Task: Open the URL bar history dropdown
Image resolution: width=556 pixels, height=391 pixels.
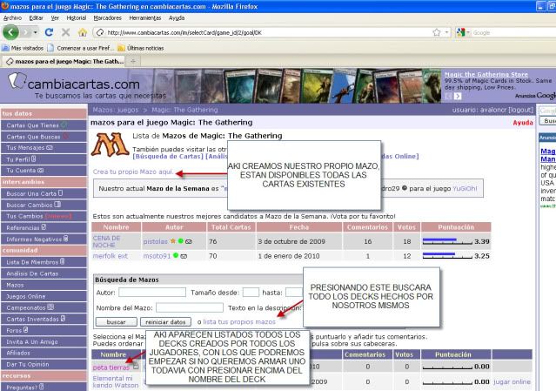Action: tap(446, 32)
